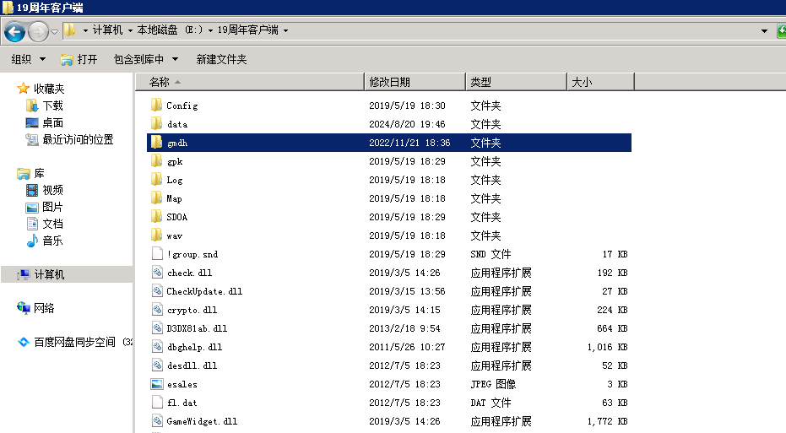Click the 网络 globe icon
Image resolution: width=786 pixels, height=433 pixels.
click(23, 308)
